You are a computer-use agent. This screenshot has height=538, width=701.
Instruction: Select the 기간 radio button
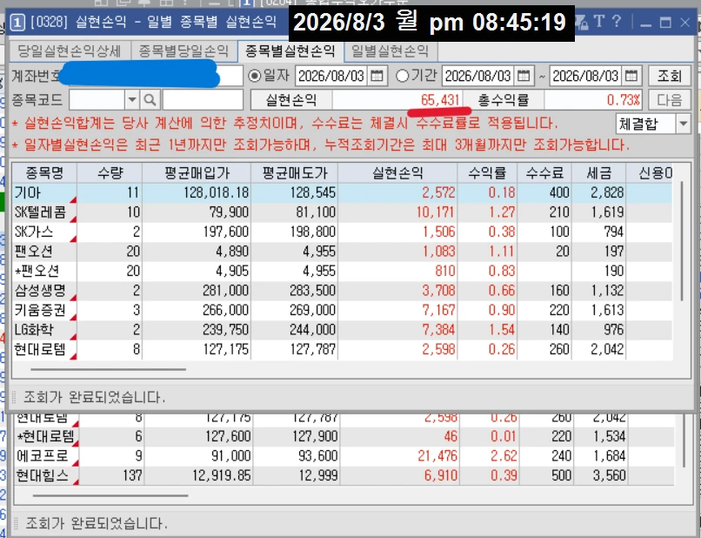(x=402, y=76)
